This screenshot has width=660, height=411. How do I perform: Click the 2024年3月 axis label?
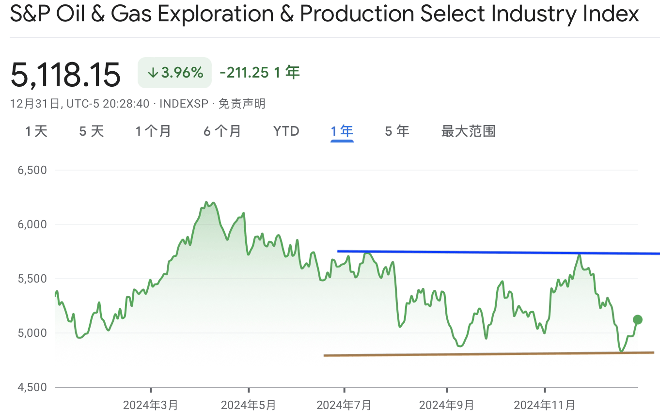coord(151,405)
